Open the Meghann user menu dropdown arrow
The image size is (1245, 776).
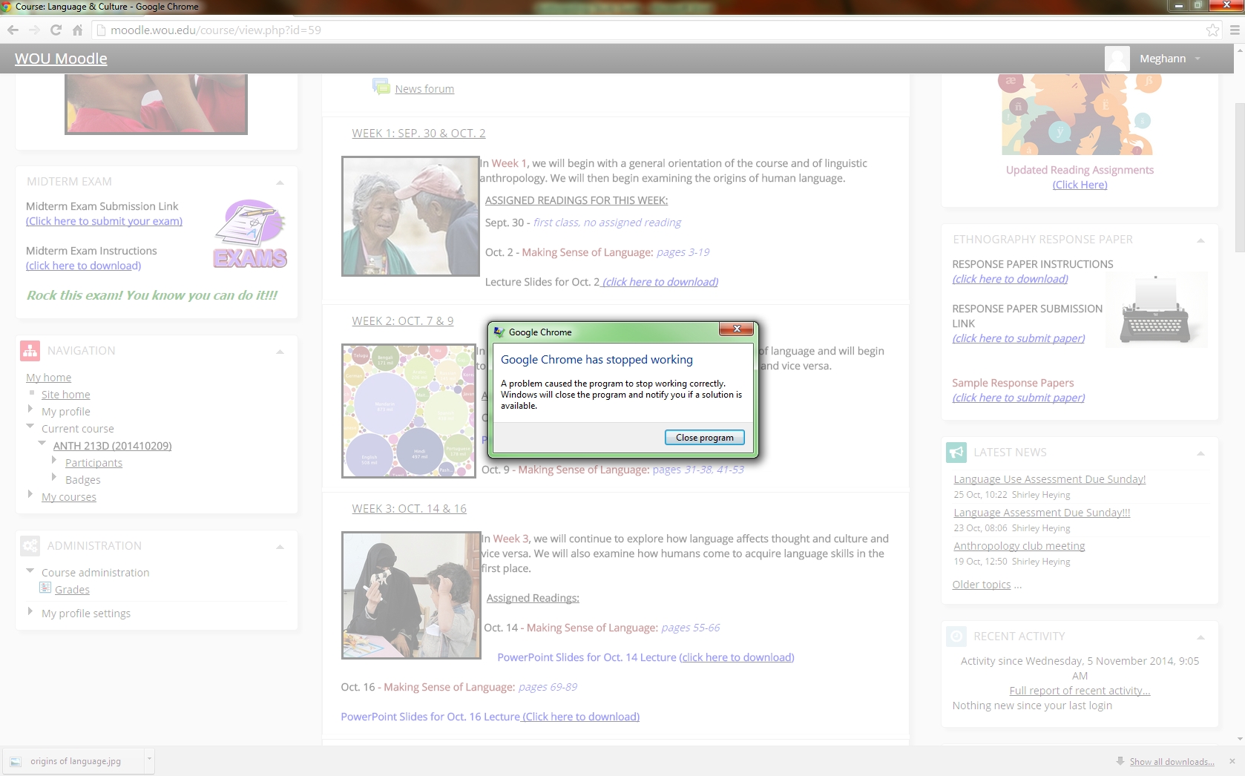1198,59
